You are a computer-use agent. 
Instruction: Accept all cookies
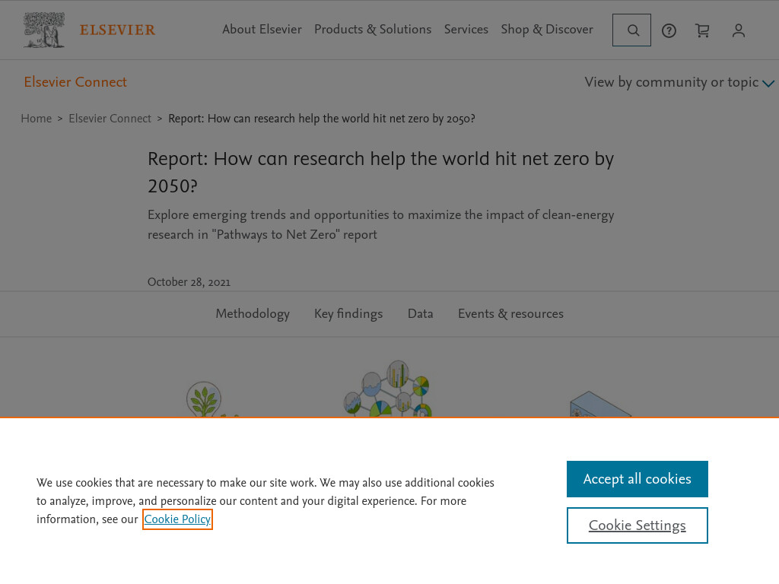637,479
